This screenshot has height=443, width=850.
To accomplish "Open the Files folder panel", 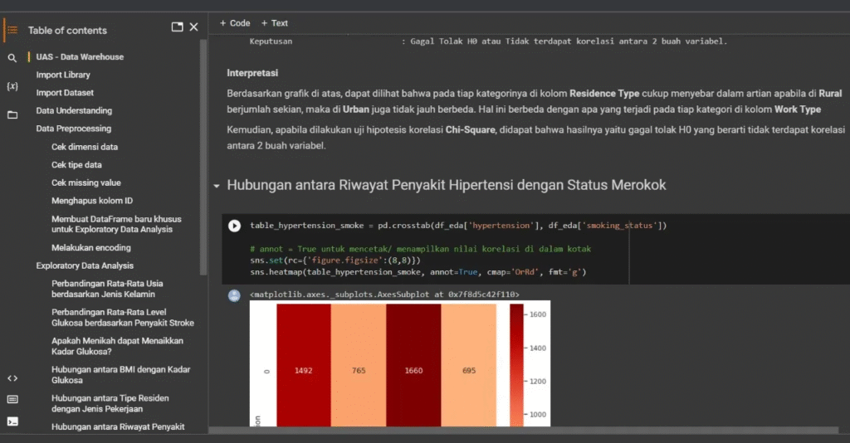I will (12, 114).
